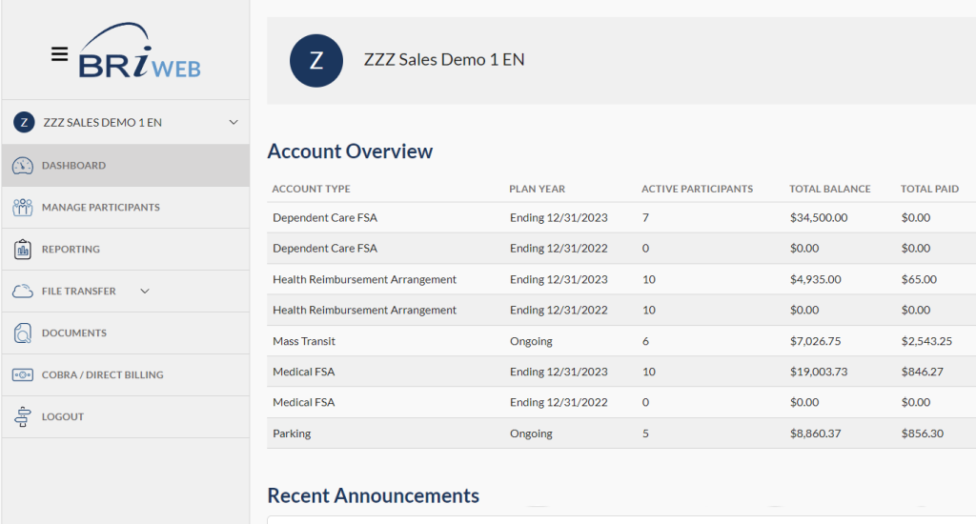Open the Reporting menu item
Image resolution: width=976 pixels, height=524 pixels.
tap(71, 250)
